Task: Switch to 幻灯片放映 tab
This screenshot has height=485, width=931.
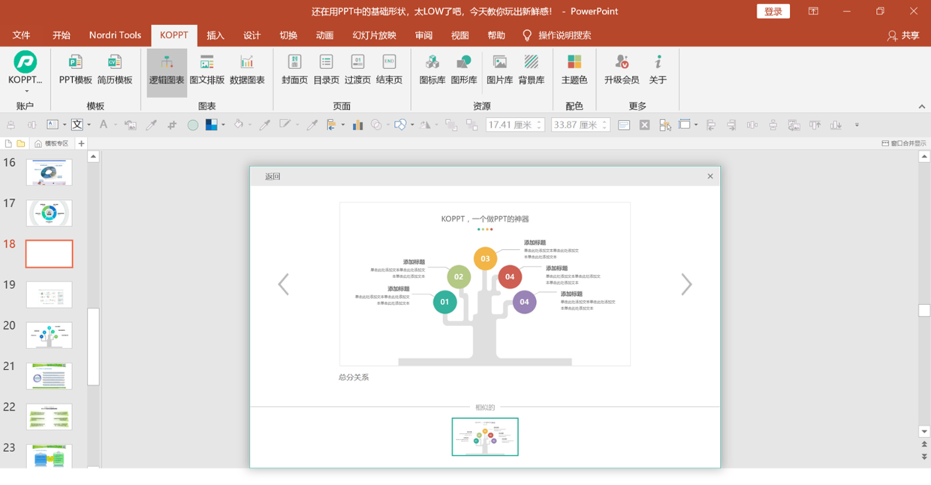Action: point(374,35)
